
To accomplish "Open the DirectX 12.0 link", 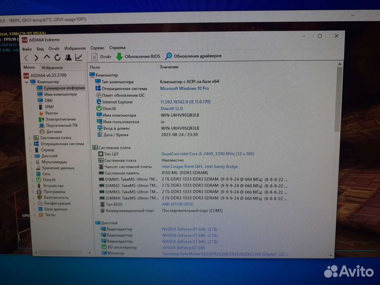I will point(172,109).
